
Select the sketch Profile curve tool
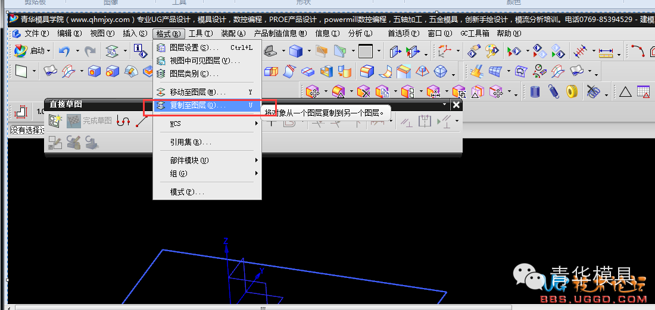123,121
